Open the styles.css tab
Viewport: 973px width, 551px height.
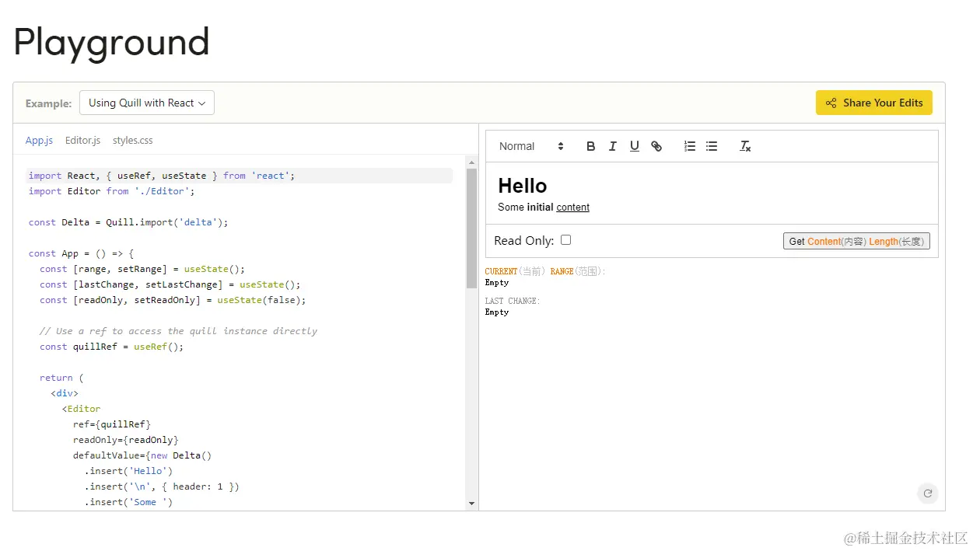pyautogui.click(x=132, y=141)
